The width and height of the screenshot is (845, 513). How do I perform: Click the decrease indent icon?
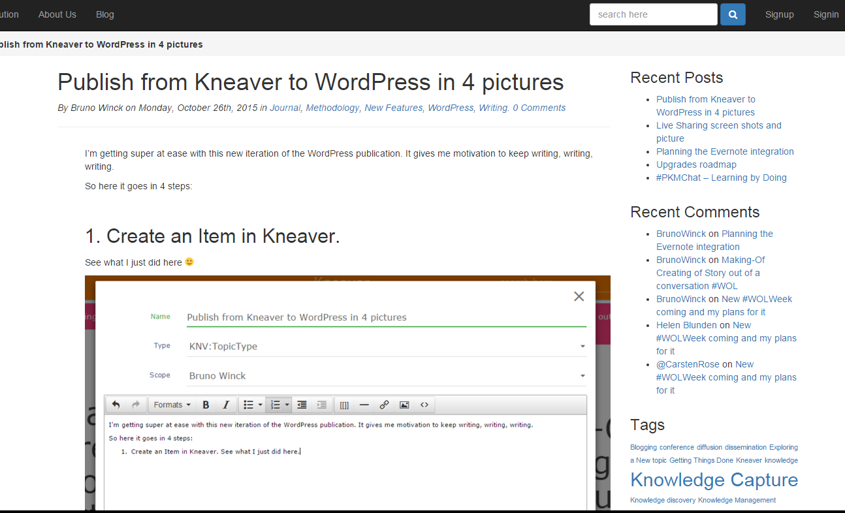click(x=302, y=405)
